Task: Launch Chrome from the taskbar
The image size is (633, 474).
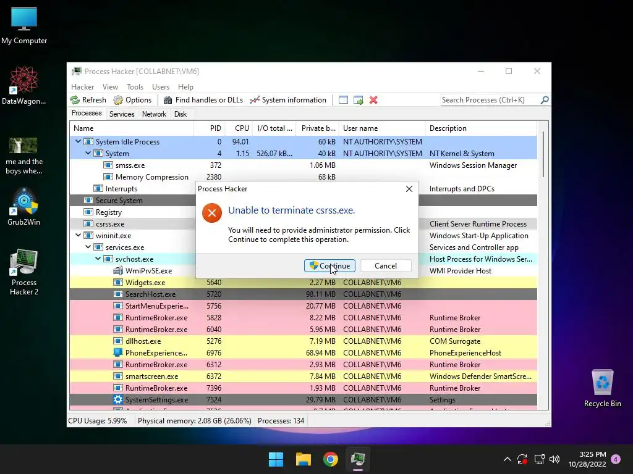Action: click(331, 459)
